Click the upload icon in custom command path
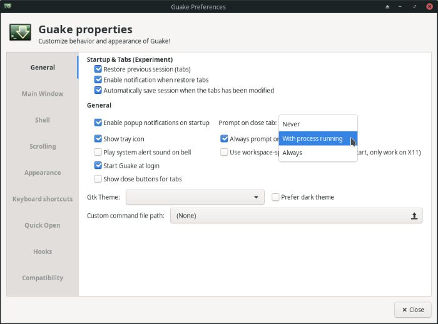 (x=414, y=216)
